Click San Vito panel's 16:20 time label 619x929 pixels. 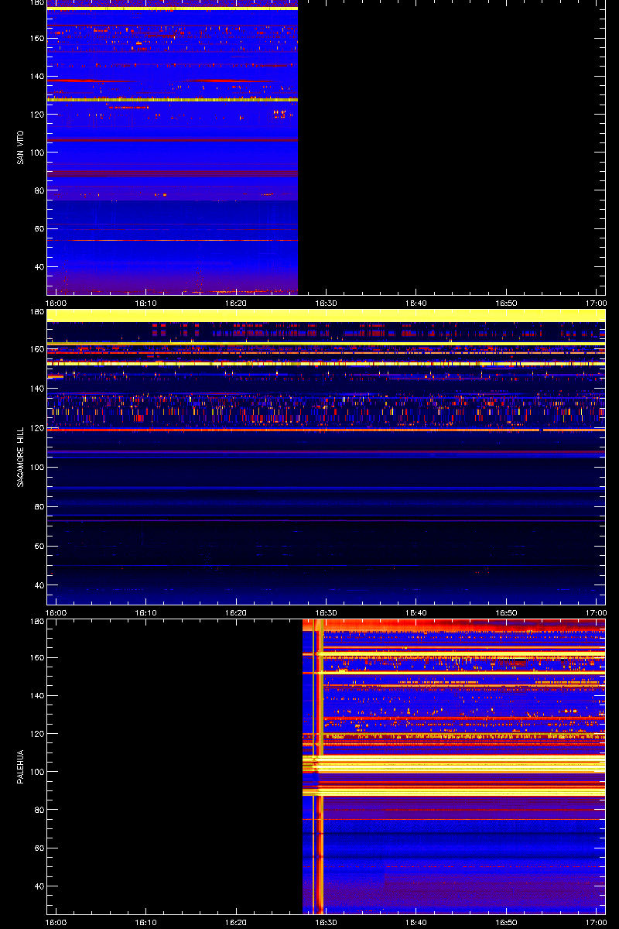[x=237, y=303]
